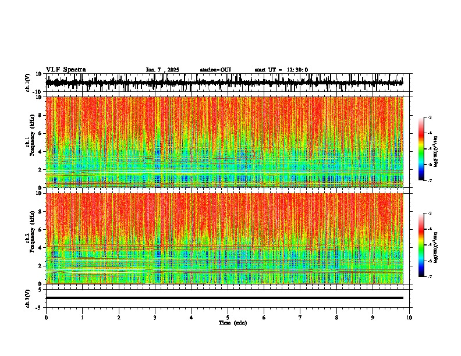Image resolution: width=461 pixels, height=356 pixels.
Task: Click the ch.3 flat voltage trace
Action: tap(225, 298)
